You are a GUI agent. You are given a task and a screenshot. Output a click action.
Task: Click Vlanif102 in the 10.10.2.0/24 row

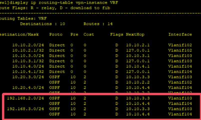(x=180, y=45)
